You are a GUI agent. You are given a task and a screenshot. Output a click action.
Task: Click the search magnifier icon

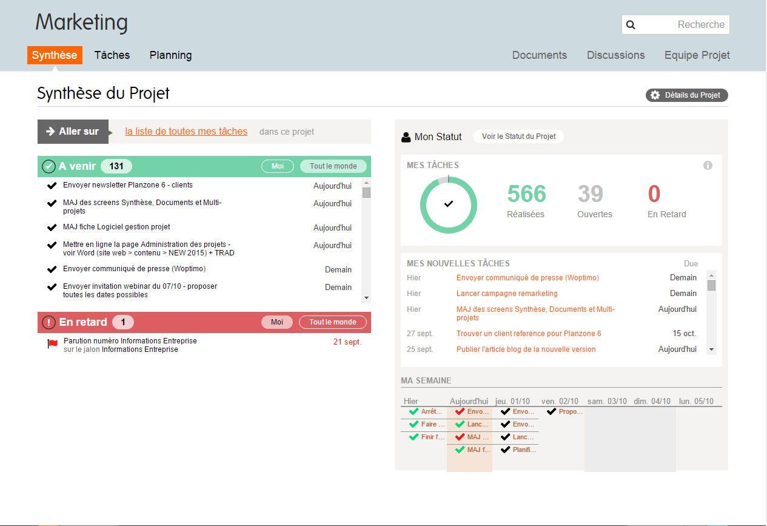click(631, 25)
